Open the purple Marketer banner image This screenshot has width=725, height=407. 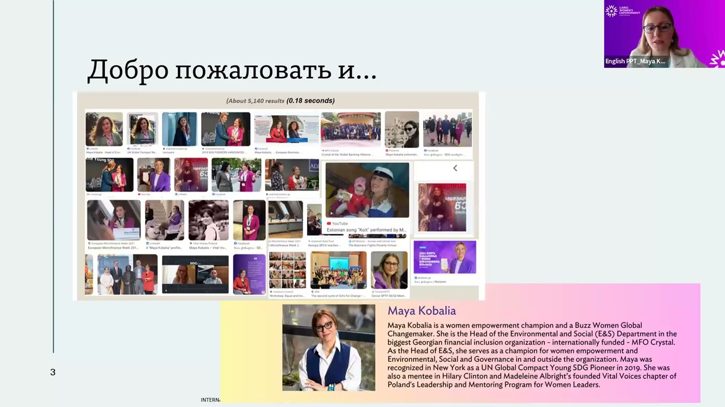click(445, 257)
